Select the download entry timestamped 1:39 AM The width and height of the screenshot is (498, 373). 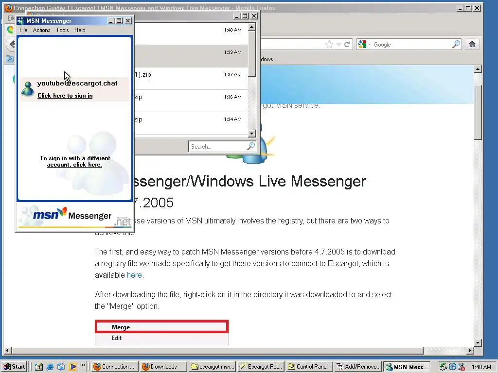(x=191, y=56)
